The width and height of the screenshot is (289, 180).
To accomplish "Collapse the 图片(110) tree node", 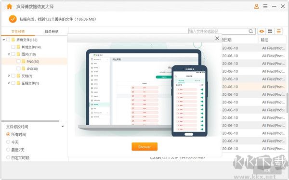I will tap(9, 54).
